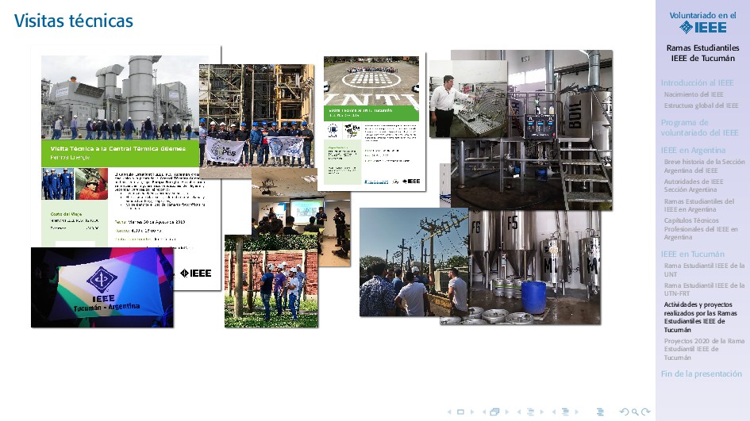The width and height of the screenshot is (750, 421).
Task: Open 'Introducción al IEEE' section
Action: pyautogui.click(x=697, y=82)
